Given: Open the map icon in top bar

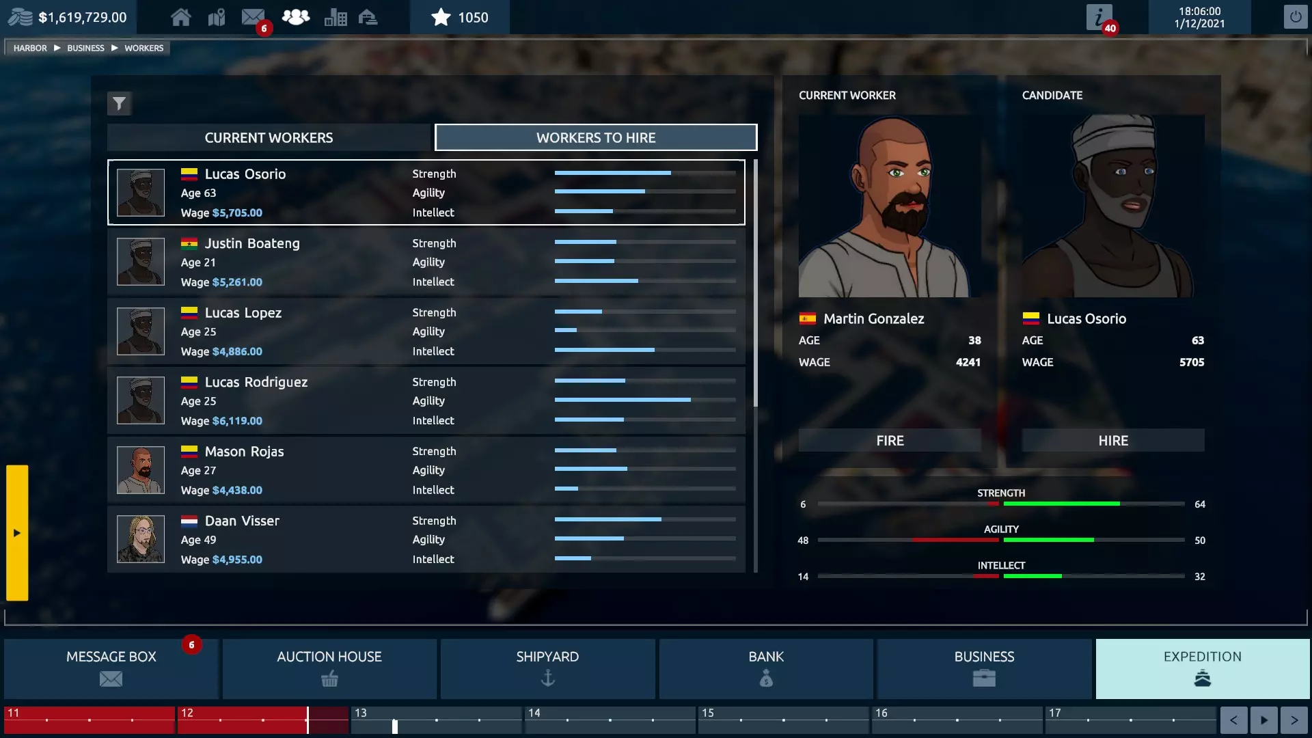Looking at the screenshot, I should 217,17.
